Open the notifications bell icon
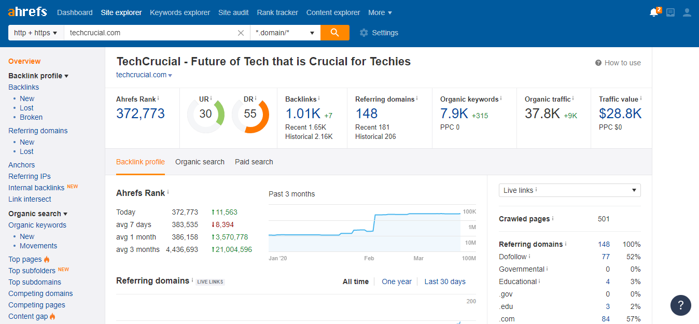Viewport: 699px width, 324px height. pyautogui.click(x=654, y=12)
